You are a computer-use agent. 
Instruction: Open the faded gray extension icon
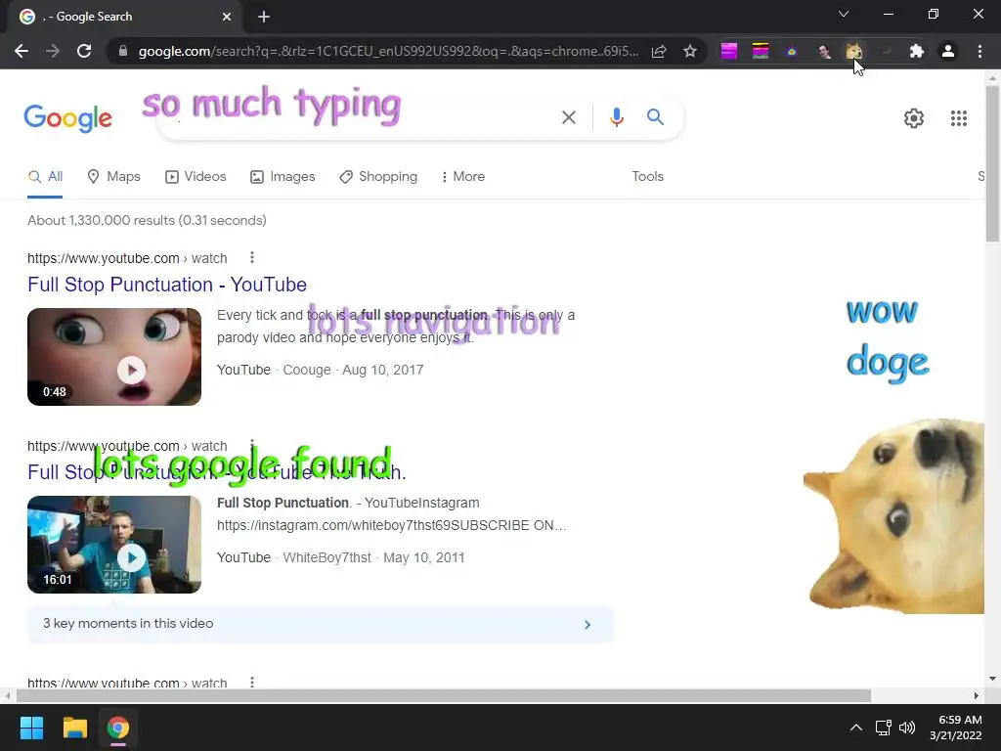click(886, 51)
